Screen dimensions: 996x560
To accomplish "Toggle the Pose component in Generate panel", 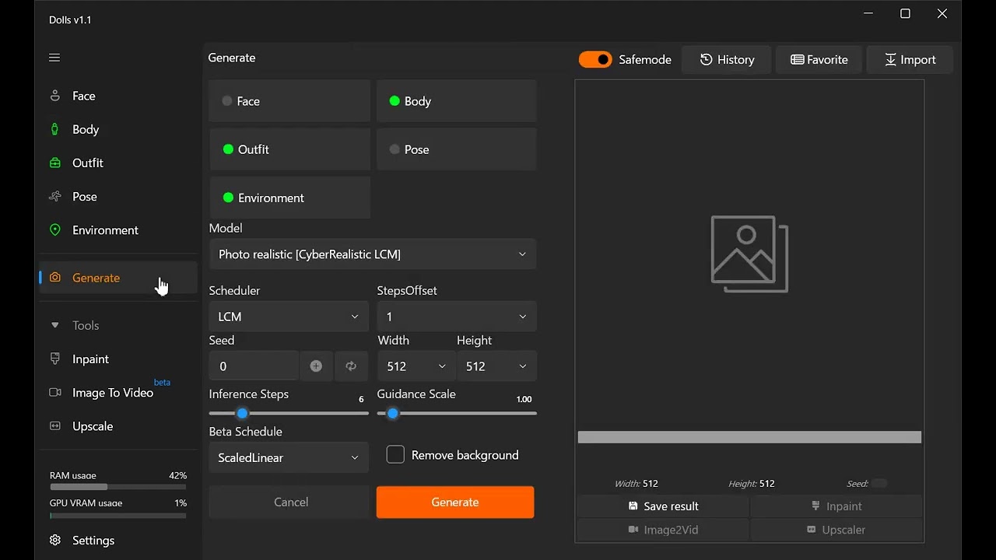I will pos(456,149).
